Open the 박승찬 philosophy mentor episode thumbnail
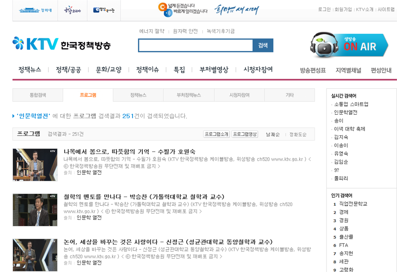This screenshot has width=397, height=272. point(35,210)
